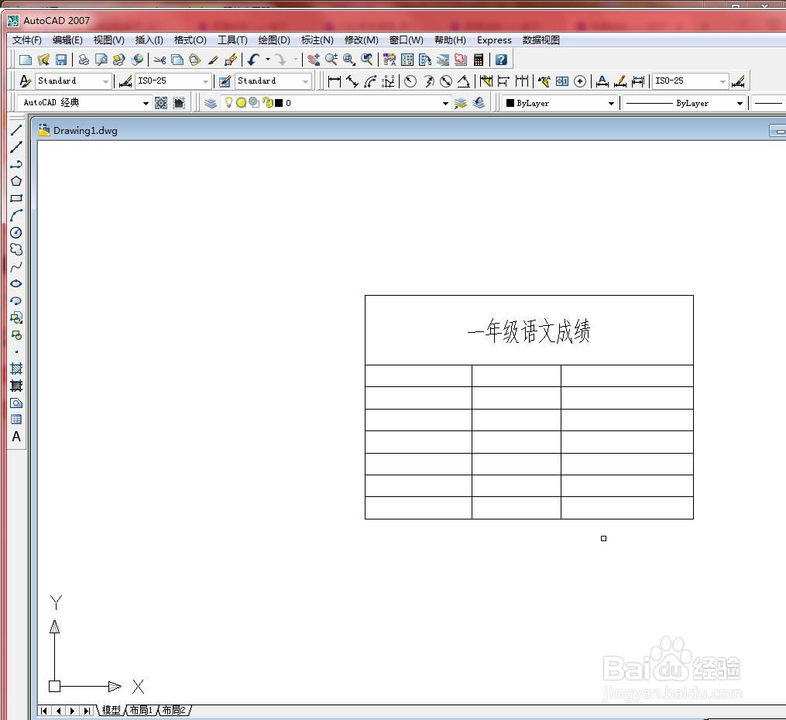The width and height of the screenshot is (786, 720).
Task: Click the Center Mark dimension icon
Action: pos(580,81)
